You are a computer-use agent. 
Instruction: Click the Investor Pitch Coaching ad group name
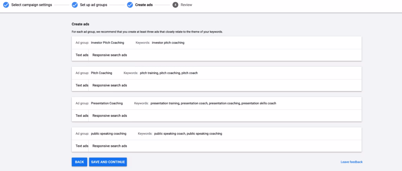click(x=107, y=42)
